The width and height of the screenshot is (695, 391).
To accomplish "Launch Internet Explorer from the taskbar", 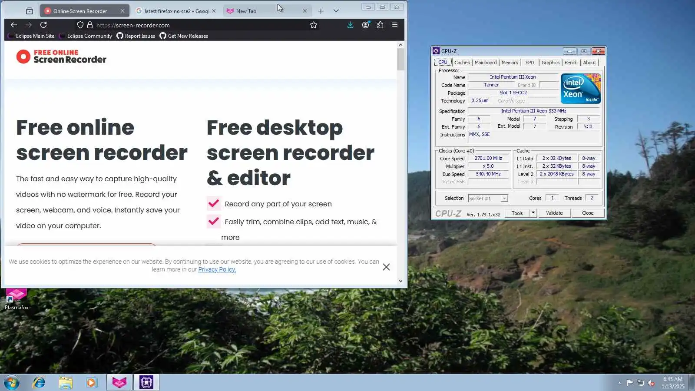I will tap(39, 382).
